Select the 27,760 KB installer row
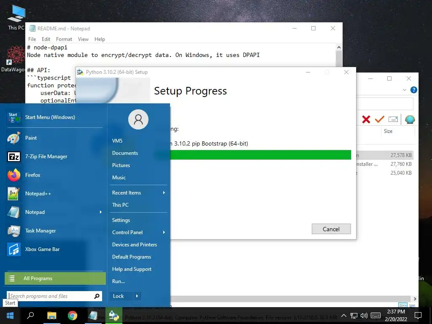 [x=385, y=164]
